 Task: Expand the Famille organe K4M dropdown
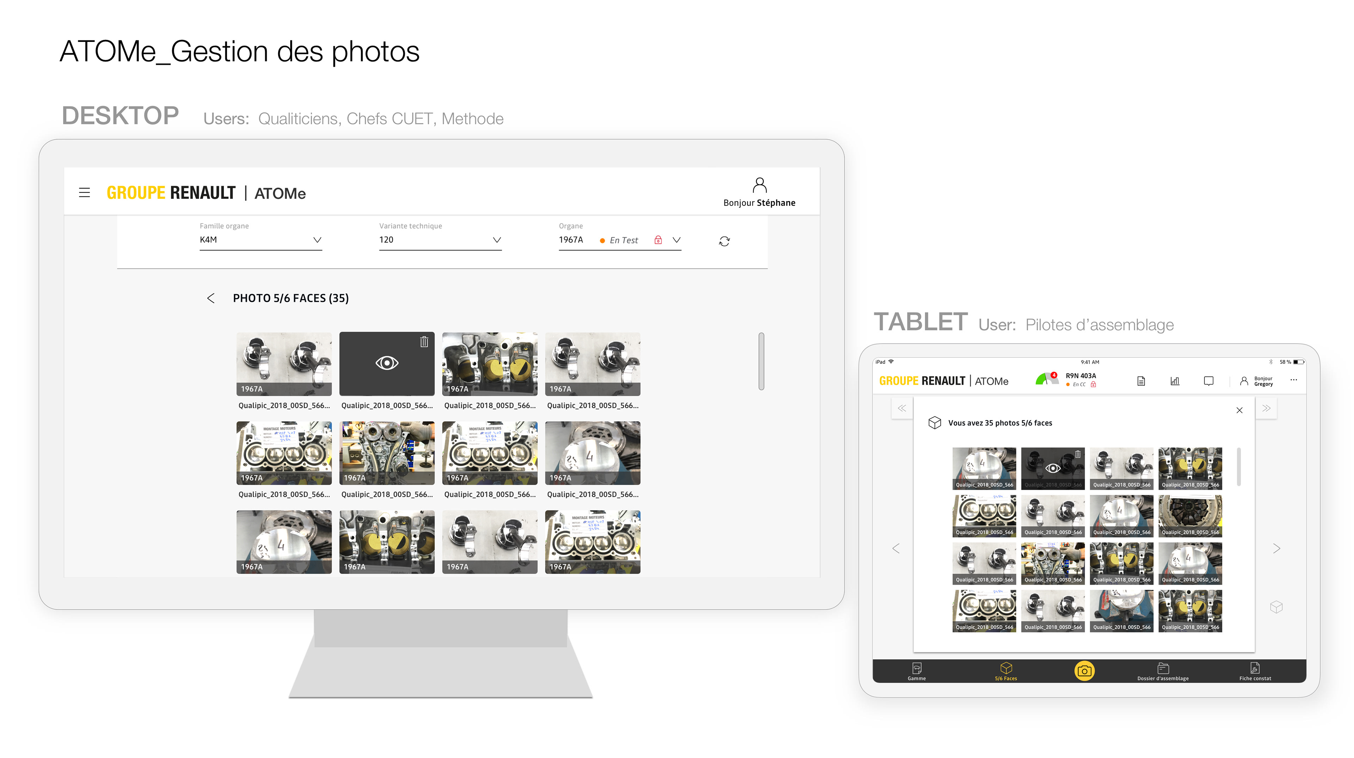[317, 240]
